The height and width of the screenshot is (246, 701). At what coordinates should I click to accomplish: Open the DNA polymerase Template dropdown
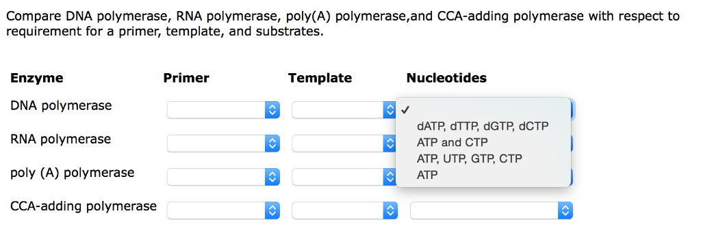tap(344, 110)
